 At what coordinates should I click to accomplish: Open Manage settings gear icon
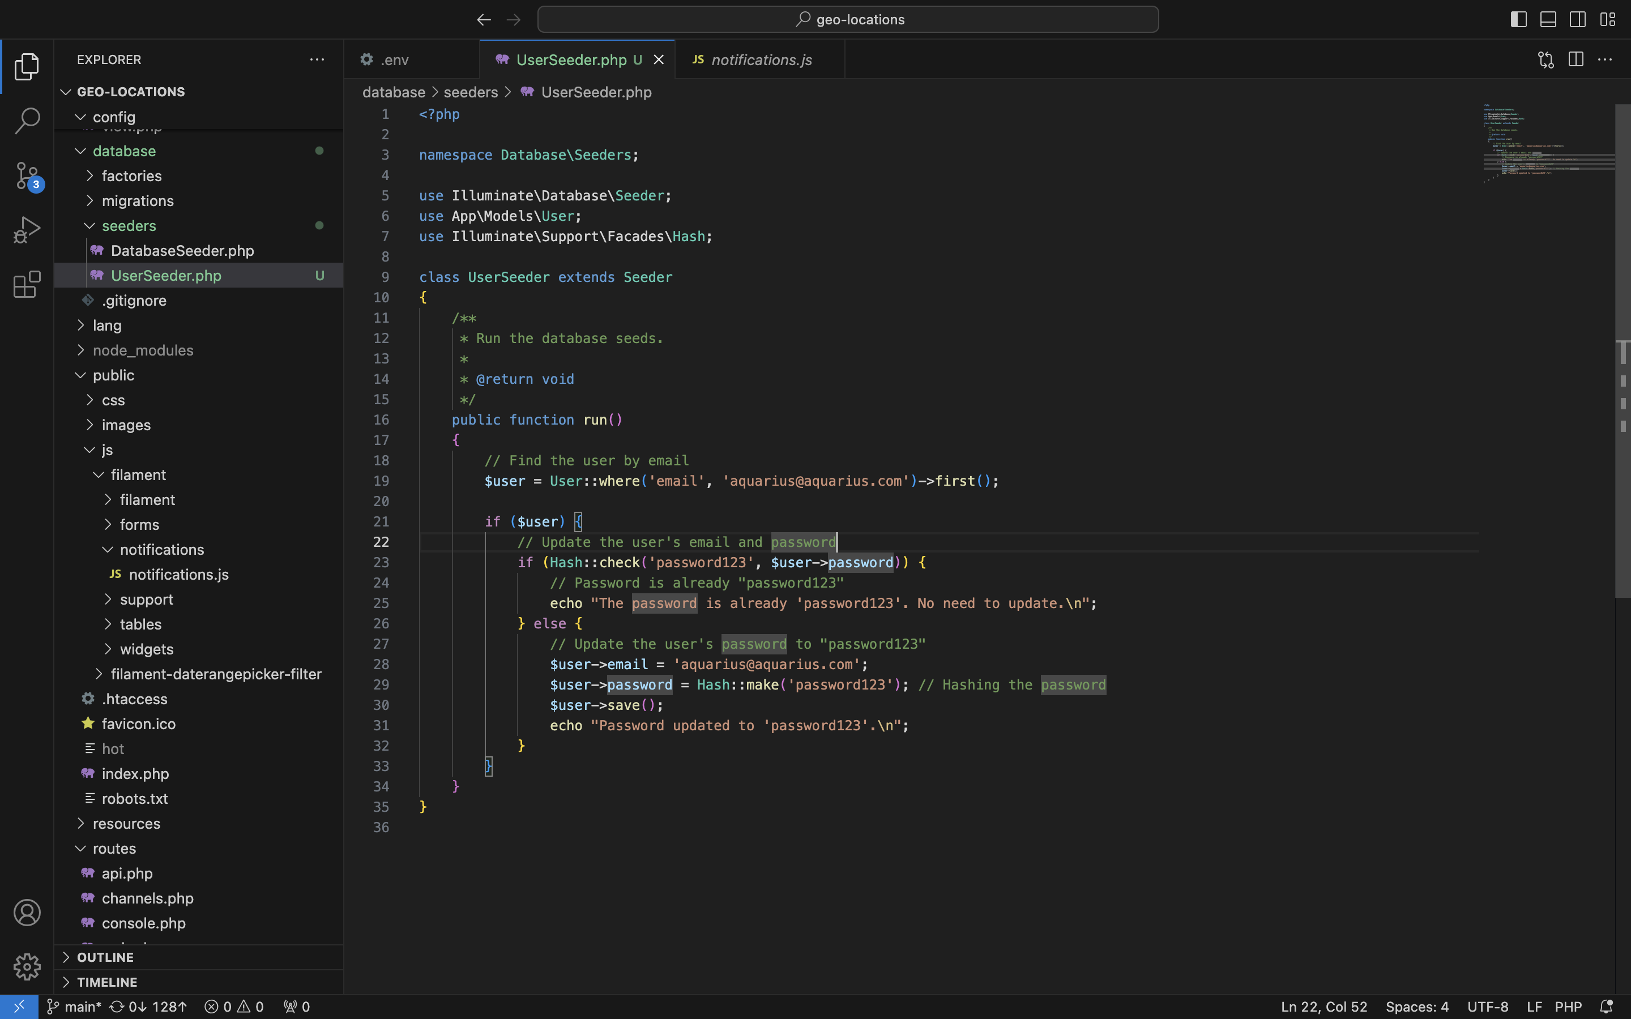(27, 966)
